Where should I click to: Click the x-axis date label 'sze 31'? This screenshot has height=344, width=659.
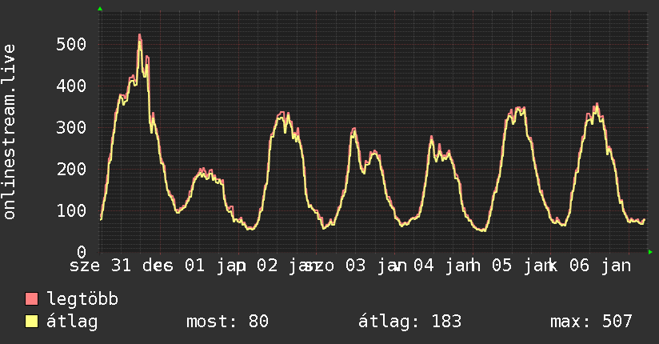[x=101, y=266]
